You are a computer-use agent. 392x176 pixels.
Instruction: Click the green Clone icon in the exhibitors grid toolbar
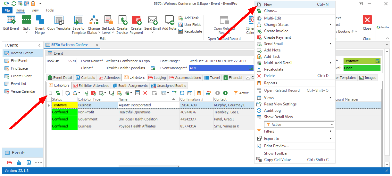[x=58, y=93]
